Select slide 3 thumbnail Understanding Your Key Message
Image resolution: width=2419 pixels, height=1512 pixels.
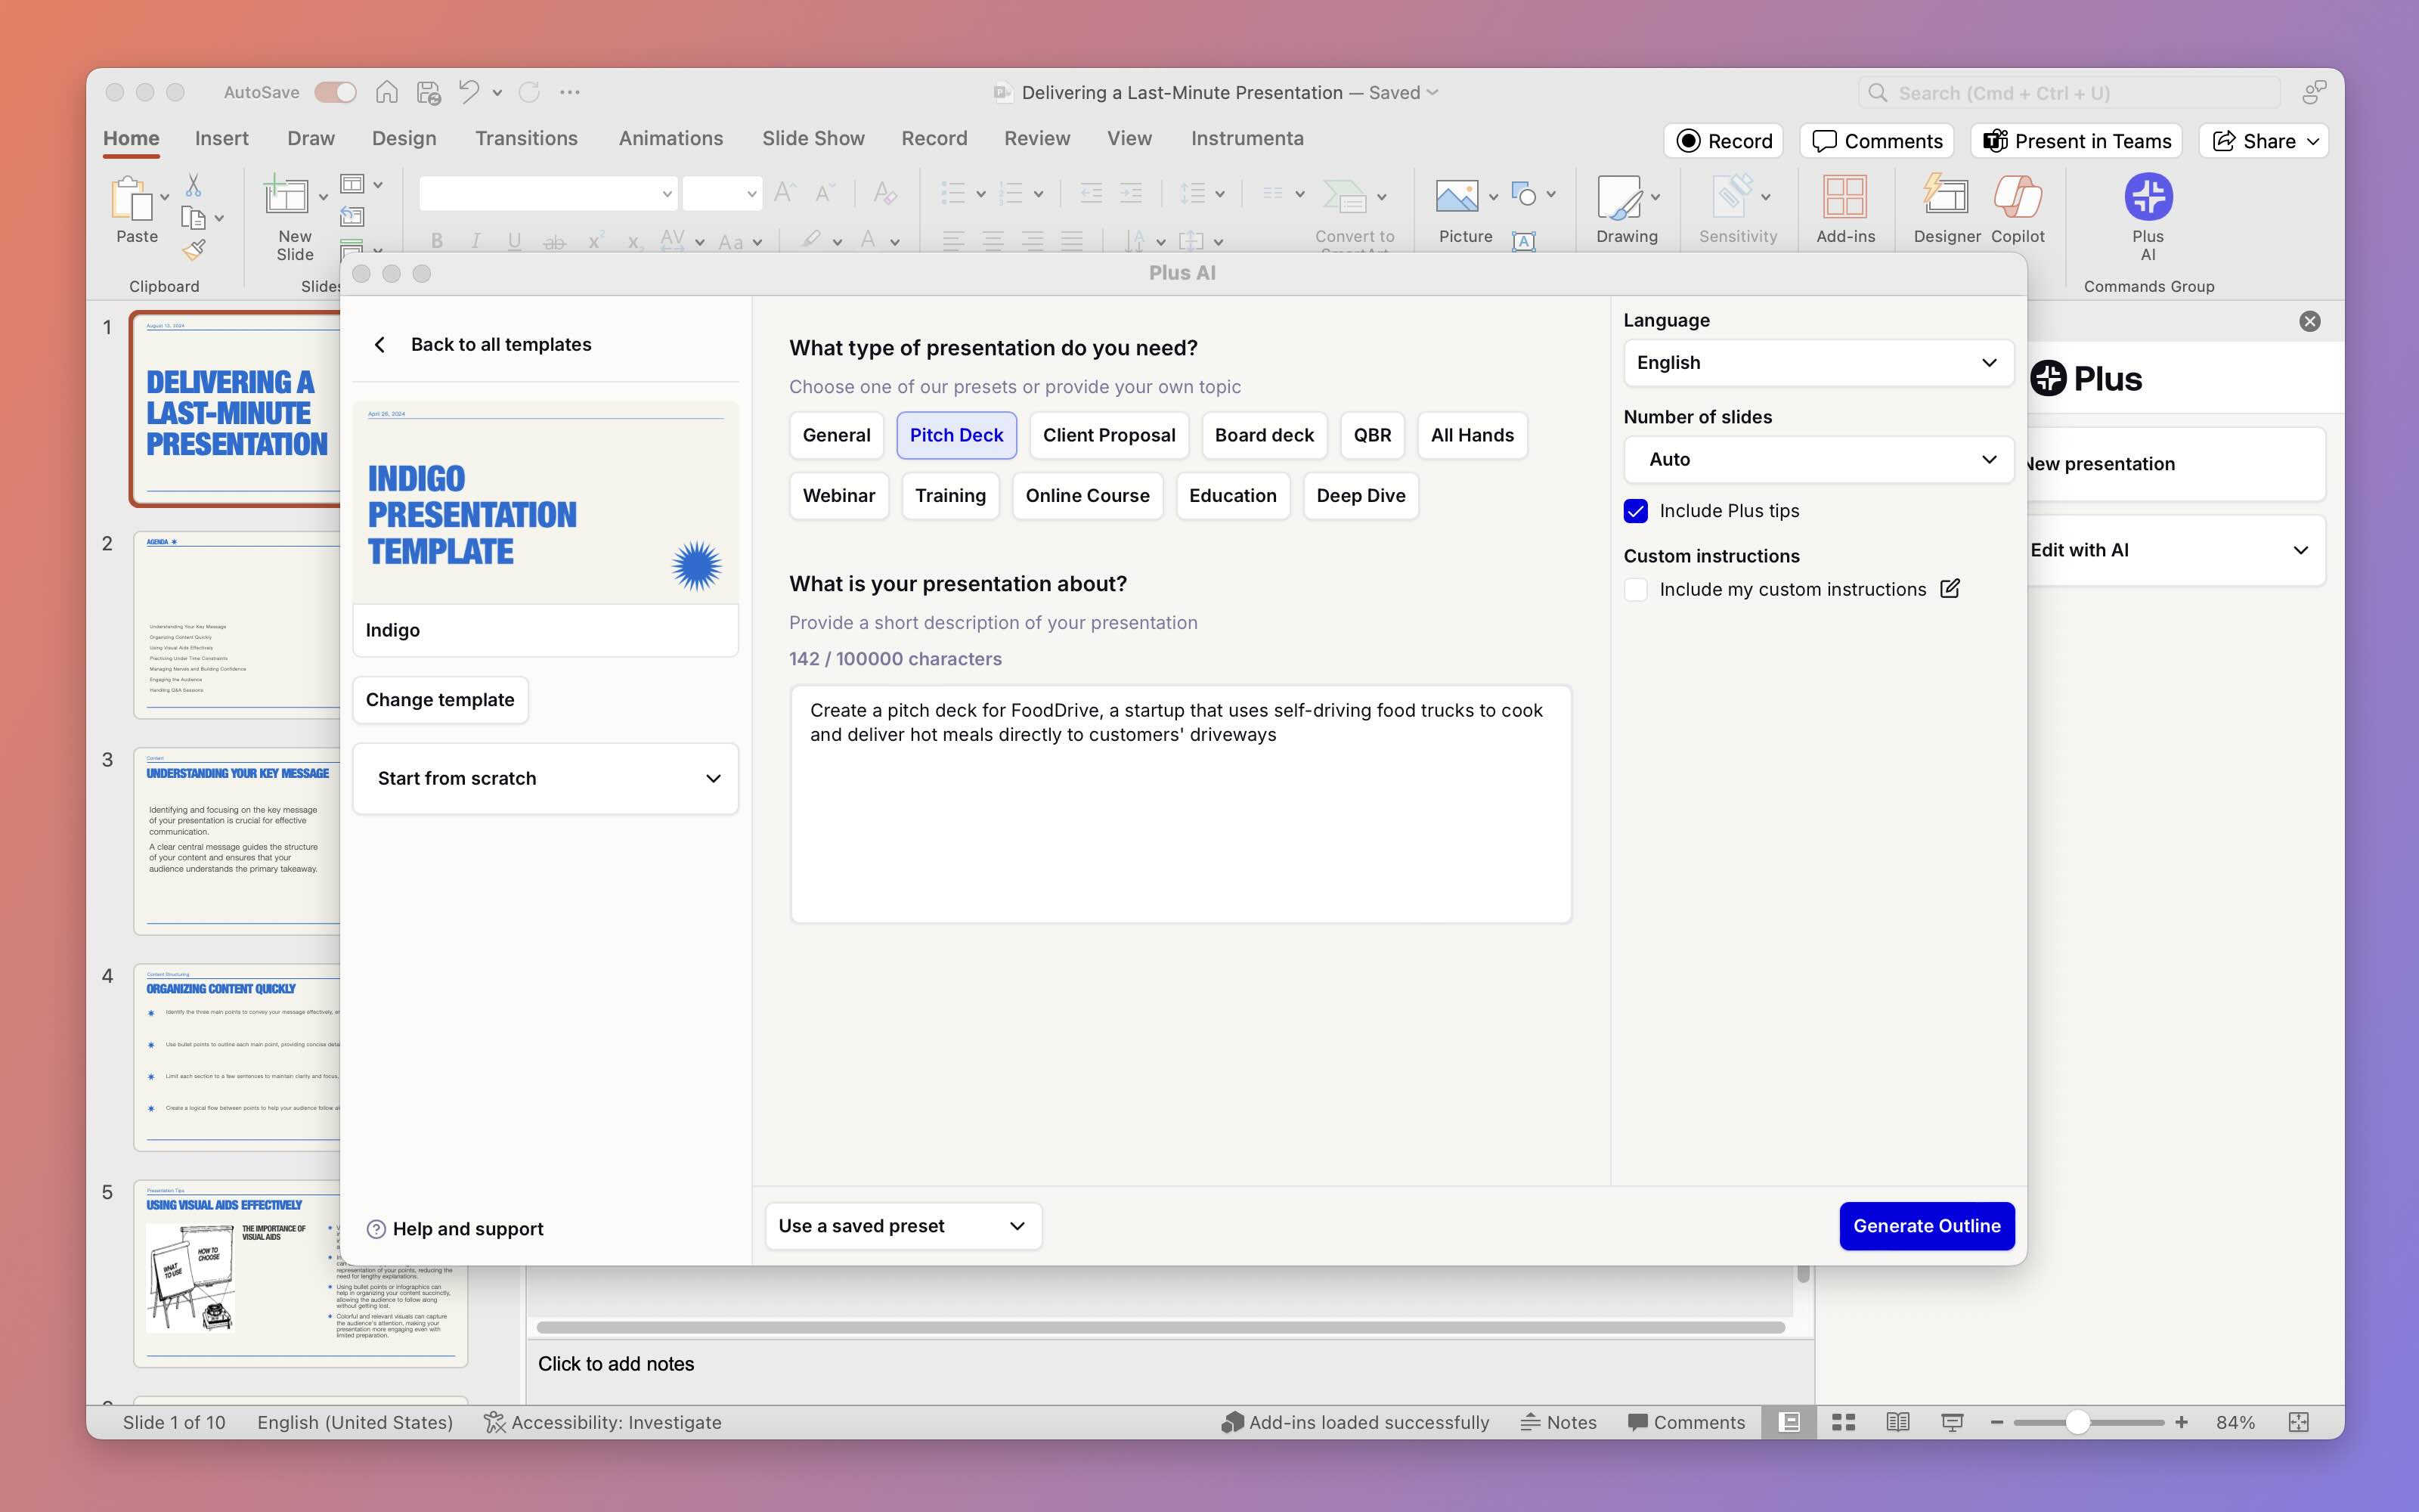pos(238,841)
